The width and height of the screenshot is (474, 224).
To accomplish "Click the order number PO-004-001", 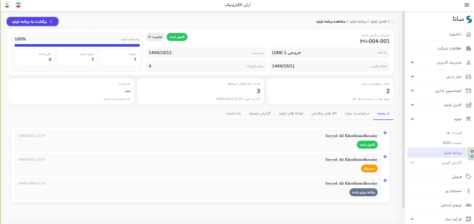I will (374, 41).
